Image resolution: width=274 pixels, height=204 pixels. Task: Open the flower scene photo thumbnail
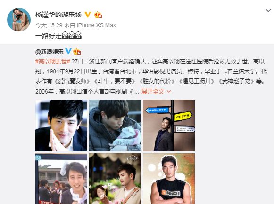[115, 179]
